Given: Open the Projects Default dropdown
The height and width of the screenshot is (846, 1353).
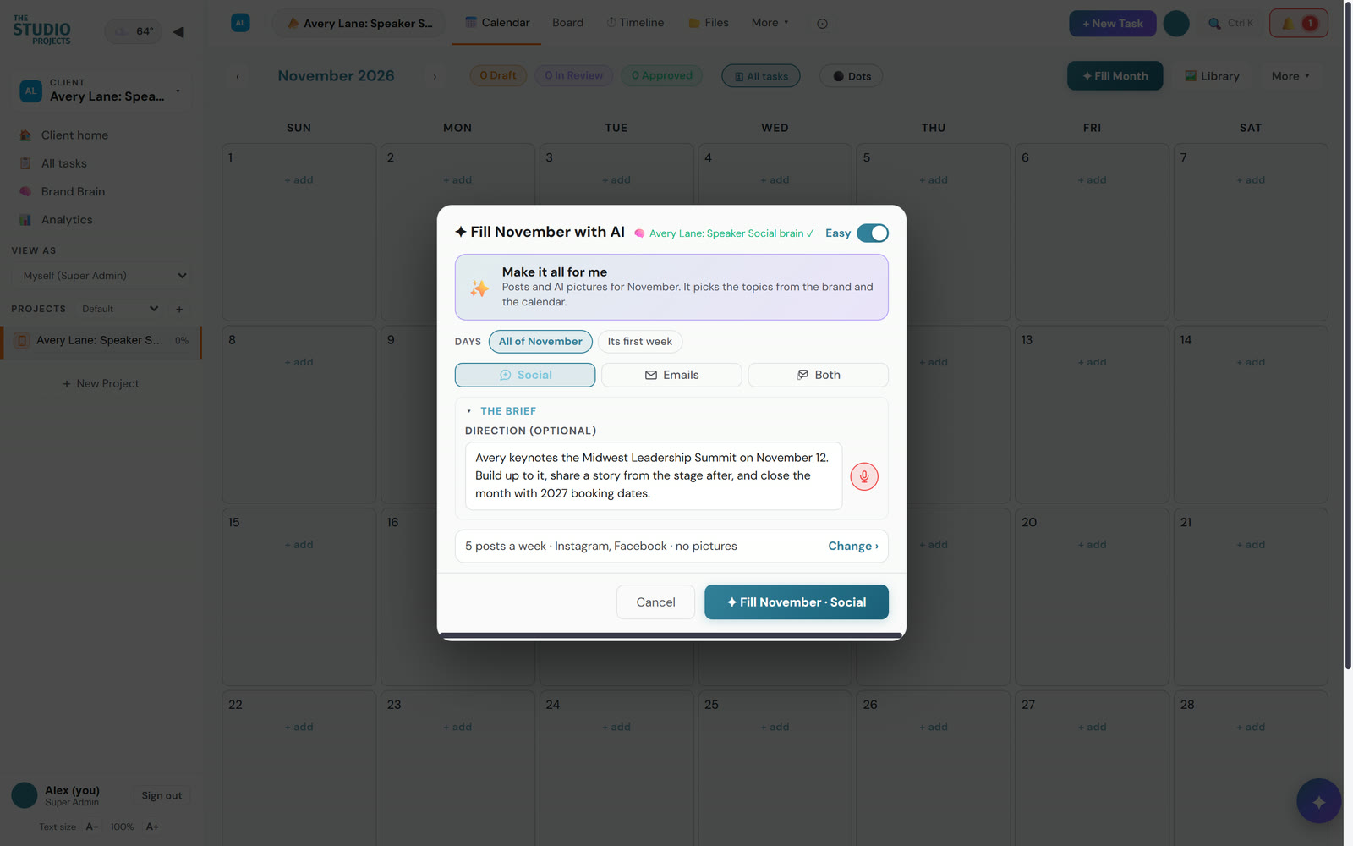Looking at the screenshot, I should click(119, 309).
